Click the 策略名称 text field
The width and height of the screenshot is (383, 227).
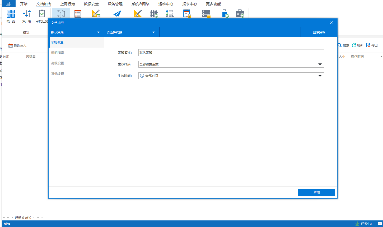tap(231, 53)
